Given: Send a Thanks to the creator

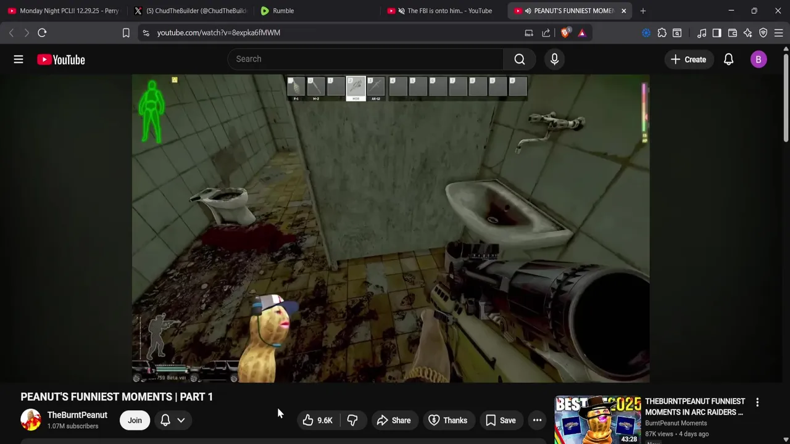Looking at the screenshot, I should [448, 421].
